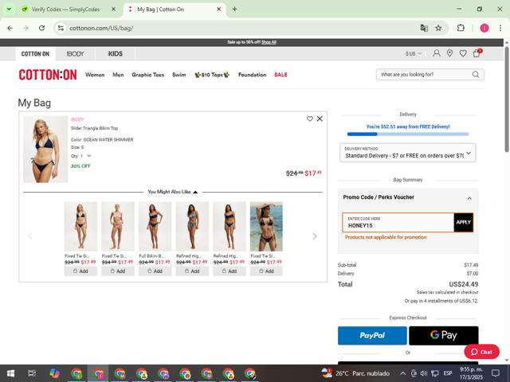Open the tab search dropdown arrow
The image size is (510, 382).
click(9, 9)
